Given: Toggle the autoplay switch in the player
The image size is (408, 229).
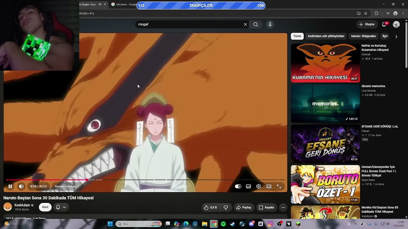Looking at the screenshot, I should 238,186.
